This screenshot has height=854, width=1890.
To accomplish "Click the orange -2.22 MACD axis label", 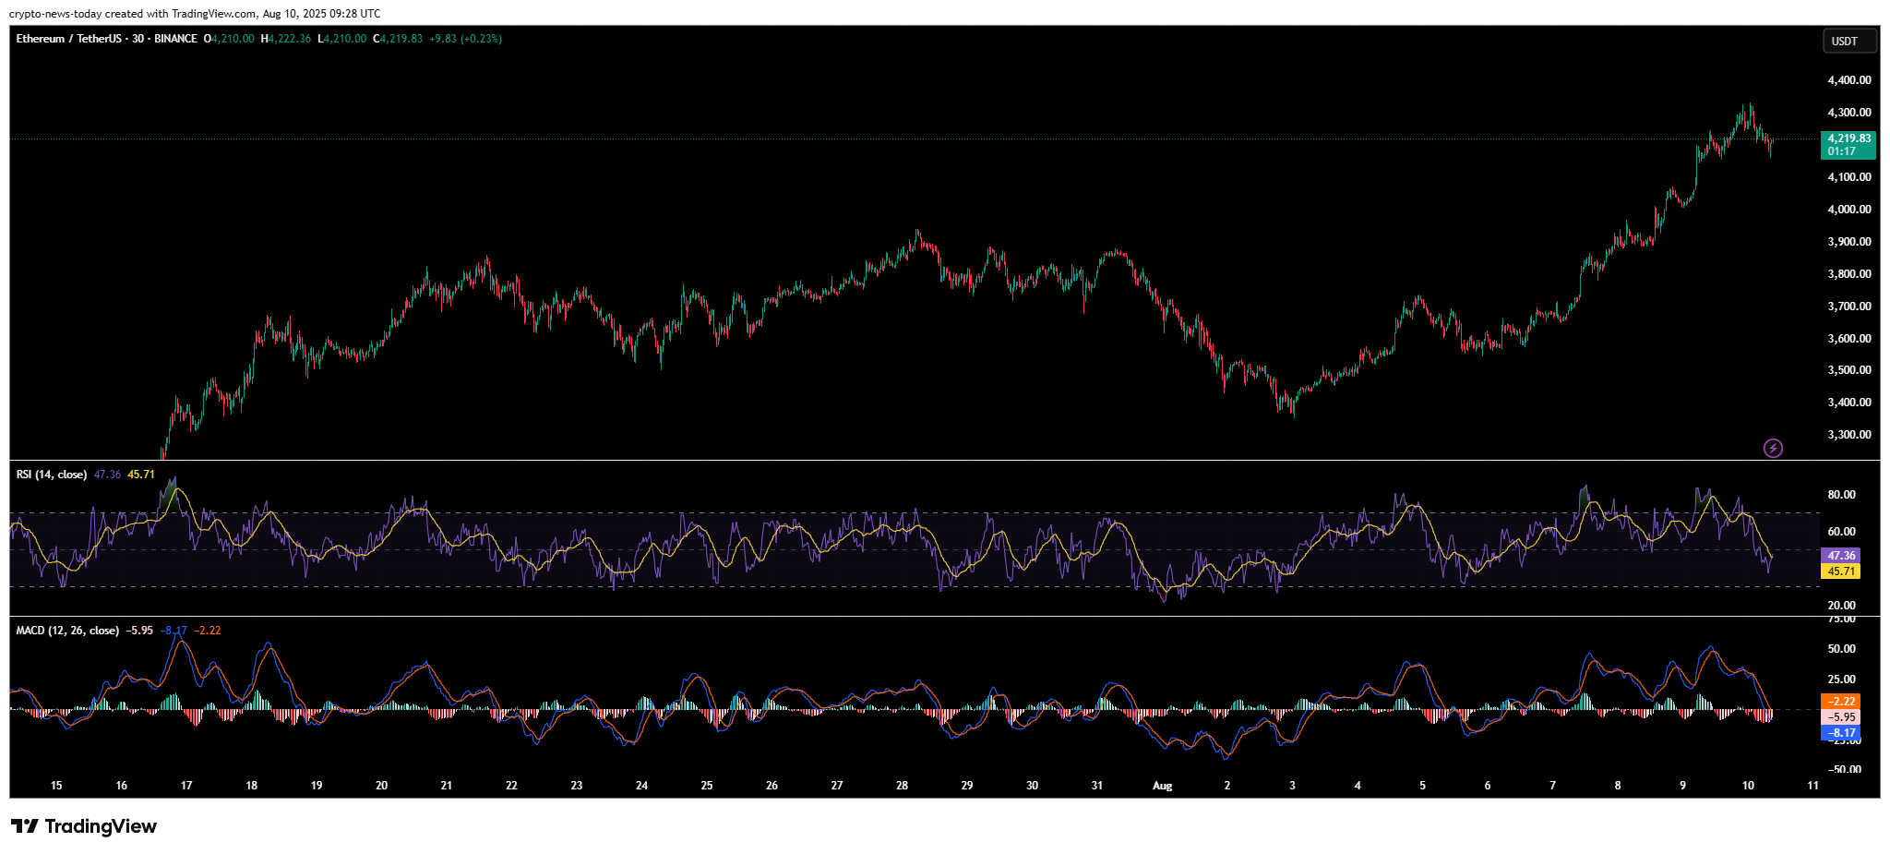I will tap(1840, 702).
